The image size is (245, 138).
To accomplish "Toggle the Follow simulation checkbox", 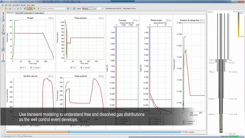I will click(x=183, y=132).
